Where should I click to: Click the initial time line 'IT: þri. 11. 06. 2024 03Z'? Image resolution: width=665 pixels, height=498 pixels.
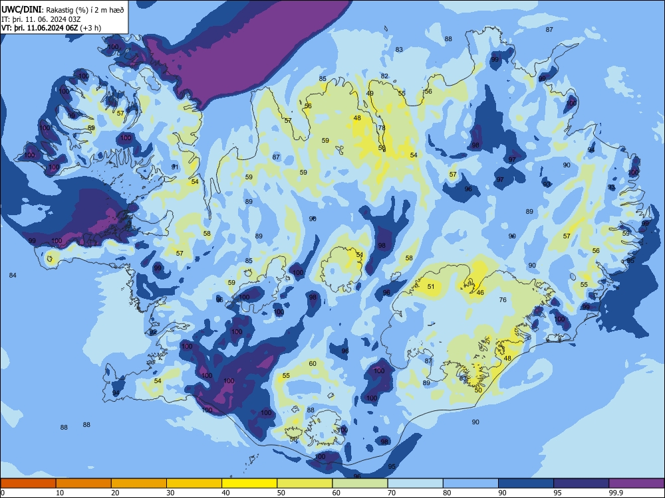pyautogui.click(x=43, y=19)
